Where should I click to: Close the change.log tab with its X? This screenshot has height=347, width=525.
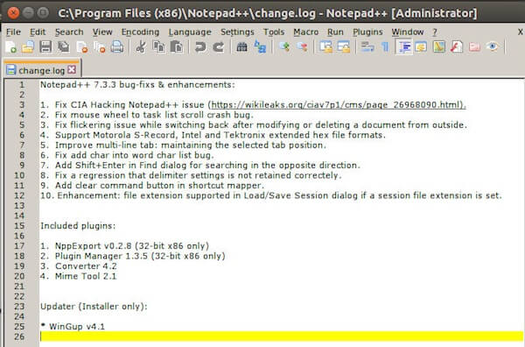coord(72,70)
